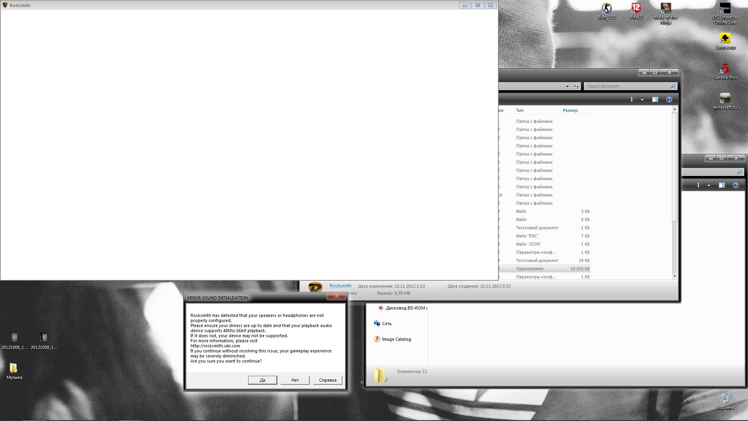Expand the view options dropdown arrow

coord(642,100)
